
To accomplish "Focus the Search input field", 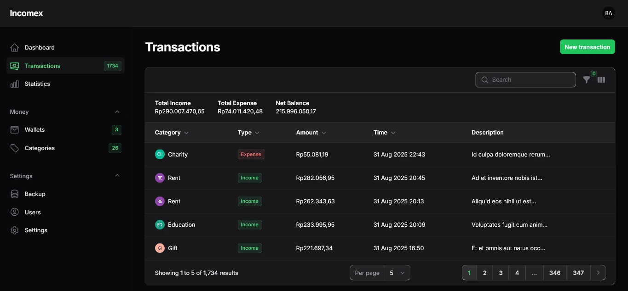I will coord(525,80).
